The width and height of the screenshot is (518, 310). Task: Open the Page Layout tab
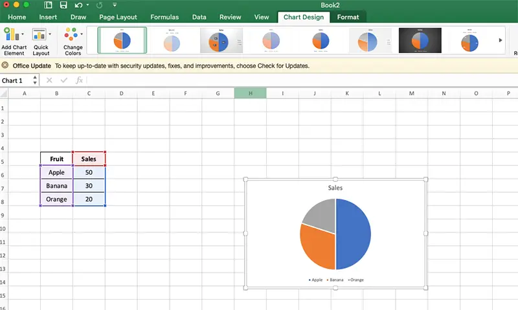118,17
